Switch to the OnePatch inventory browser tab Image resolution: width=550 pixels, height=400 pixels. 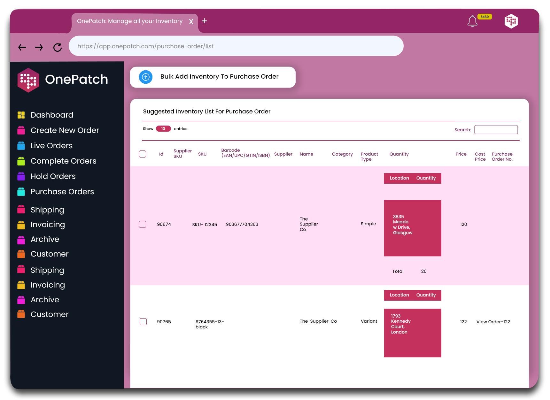tap(129, 21)
